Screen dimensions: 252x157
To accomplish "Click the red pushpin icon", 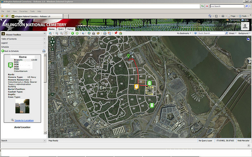I will [116, 33].
